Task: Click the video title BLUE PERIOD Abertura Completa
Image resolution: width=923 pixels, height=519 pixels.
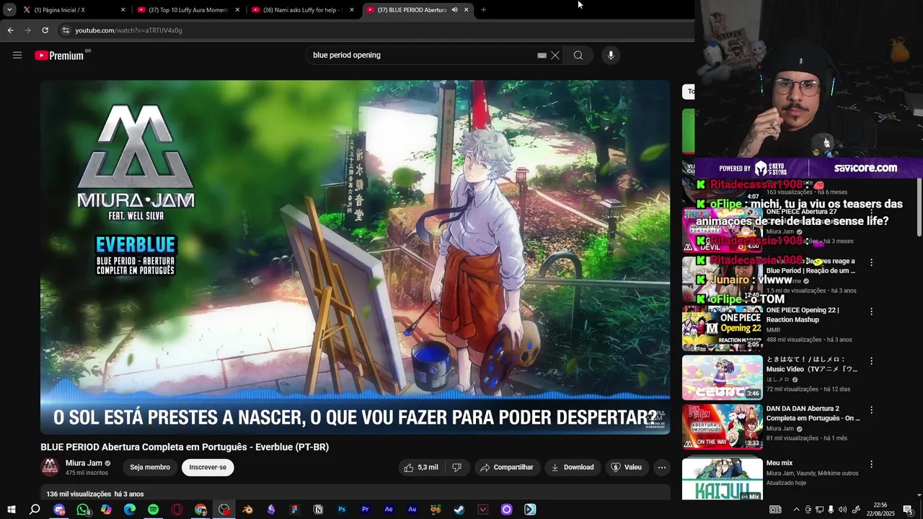Action: [185, 447]
